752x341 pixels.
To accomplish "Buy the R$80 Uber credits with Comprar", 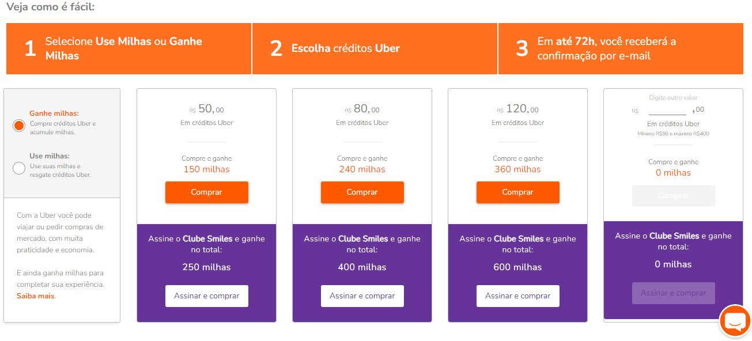I will (x=362, y=192).
